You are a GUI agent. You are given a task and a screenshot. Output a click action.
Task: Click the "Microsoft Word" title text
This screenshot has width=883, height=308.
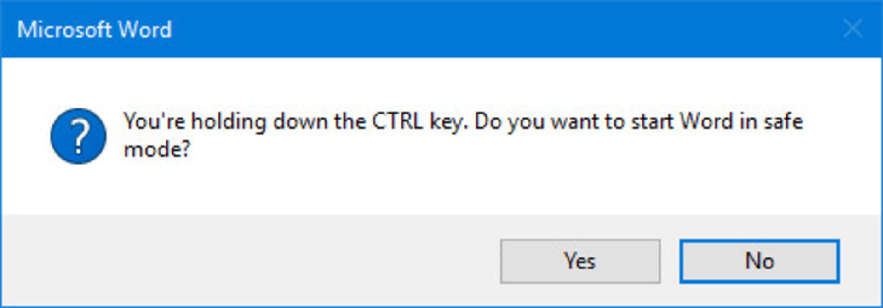pyautogui.click(x=94, y=29)
